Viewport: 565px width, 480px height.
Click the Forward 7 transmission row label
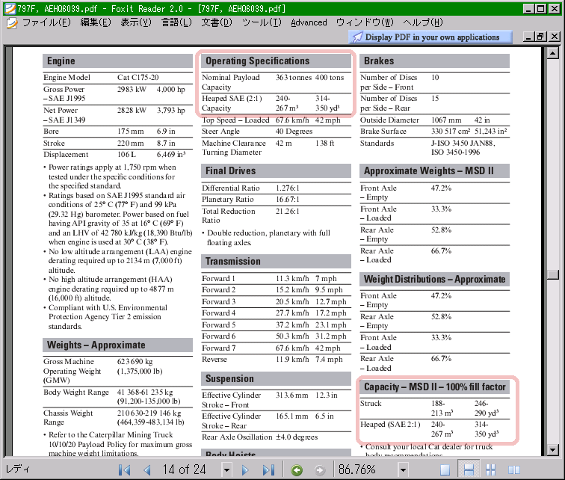(x=219, y=348)
